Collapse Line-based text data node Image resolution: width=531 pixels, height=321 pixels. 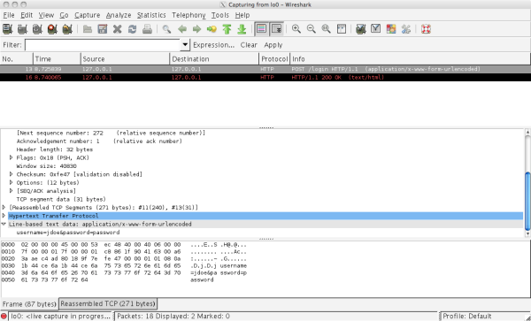4,224
